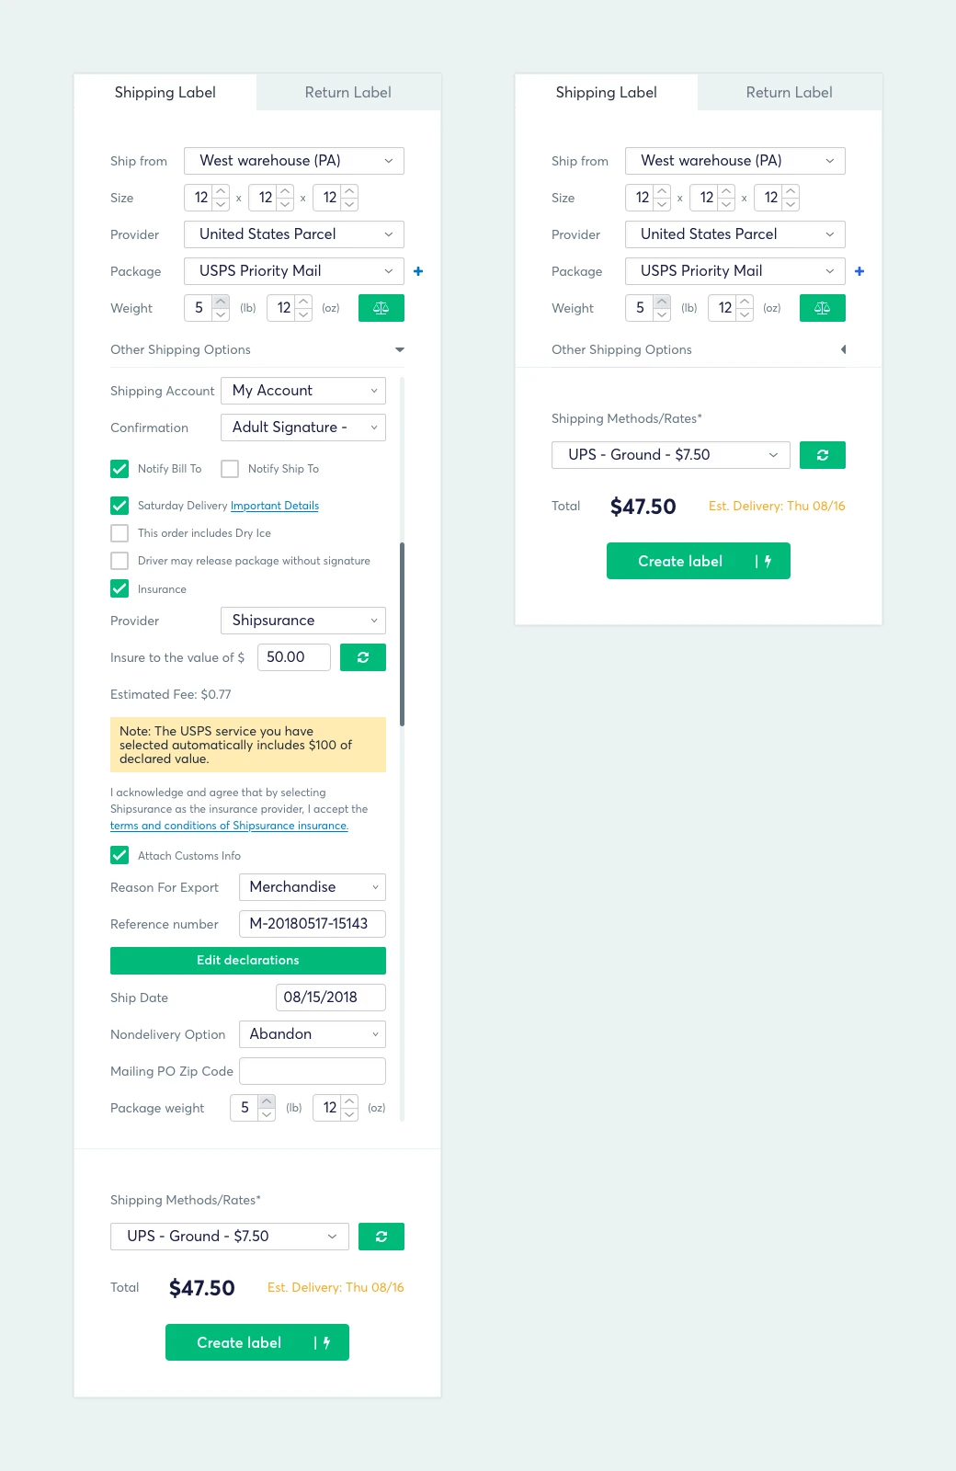The height and width of the screenshot is (1471, 956).
Task: Click the weight scale icon in right panel
Action: coord(823,308)
